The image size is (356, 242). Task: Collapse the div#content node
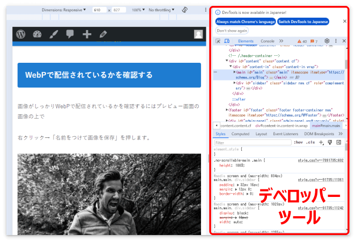(227, 61)
